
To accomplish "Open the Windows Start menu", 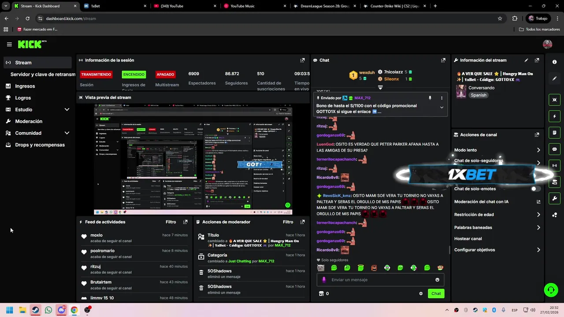I will (10, 310).
